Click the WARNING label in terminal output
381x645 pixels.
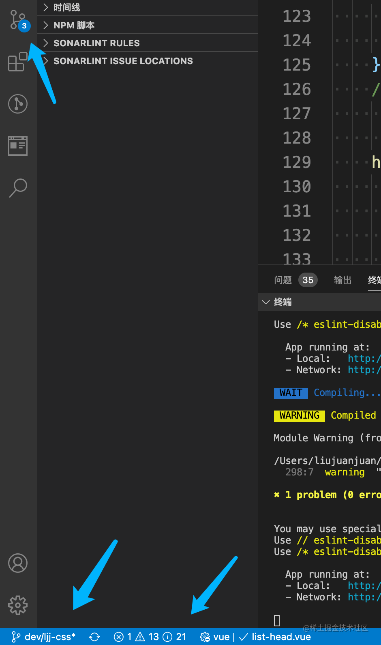(300, 415)
